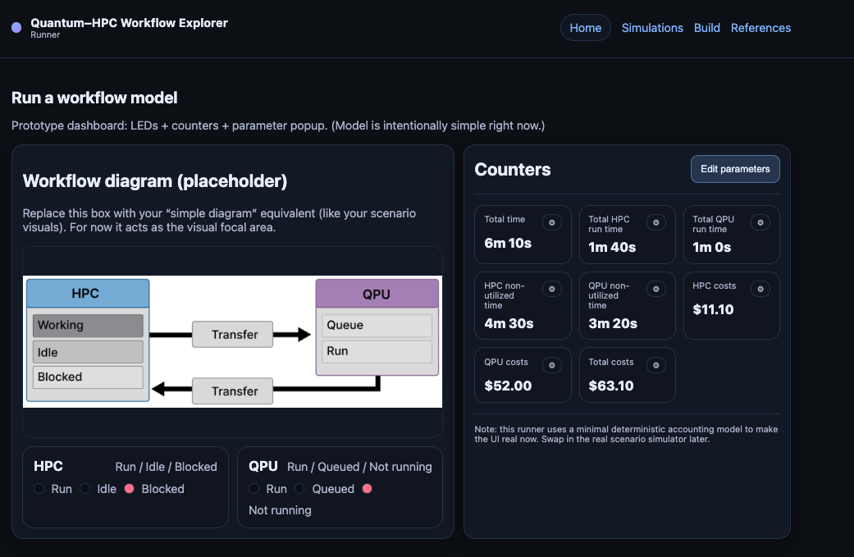Click the Edit parameters button
Screen dimensions: 854x557
tap(734, 169)
